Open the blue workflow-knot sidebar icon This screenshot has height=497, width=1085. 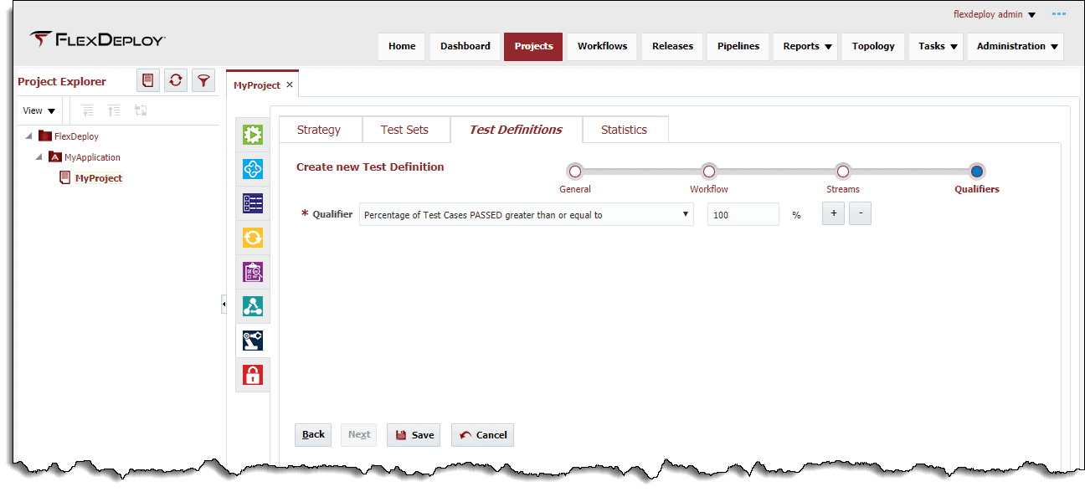(x=253, y=169)
